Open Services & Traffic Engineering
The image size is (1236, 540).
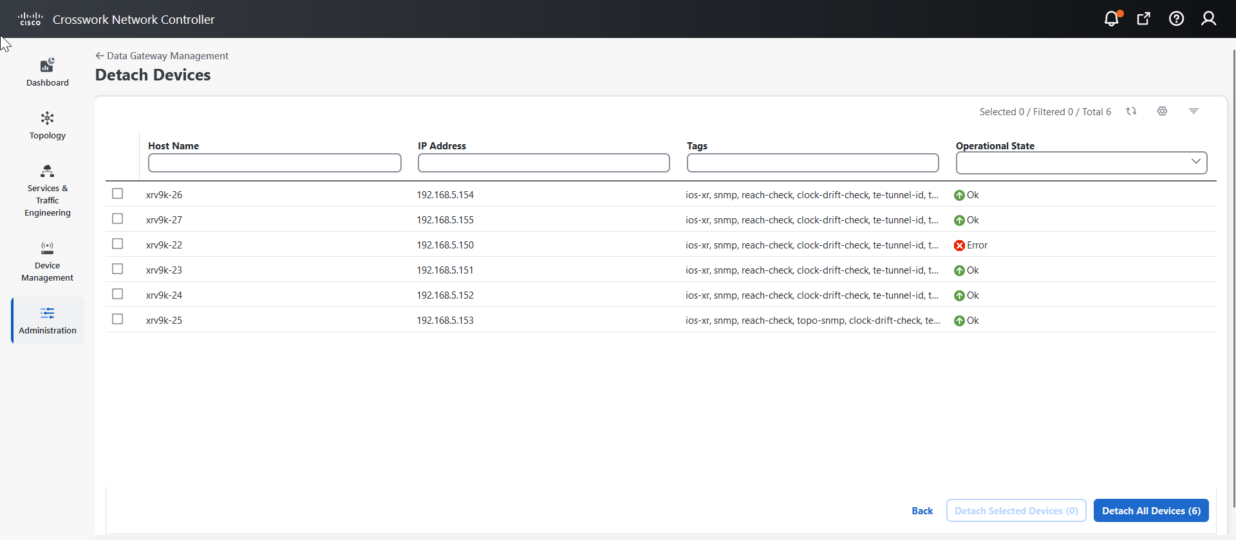48,191
